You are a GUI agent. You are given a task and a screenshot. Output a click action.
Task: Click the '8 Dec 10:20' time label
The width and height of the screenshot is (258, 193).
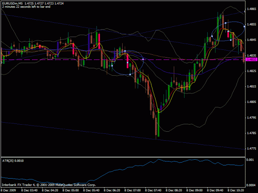point(236,190)
